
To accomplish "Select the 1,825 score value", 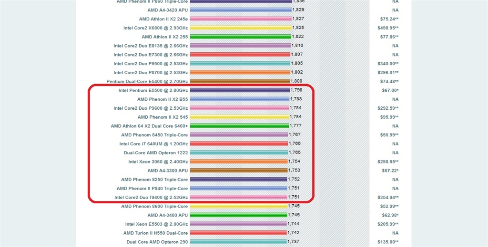I will coord(298,28).
